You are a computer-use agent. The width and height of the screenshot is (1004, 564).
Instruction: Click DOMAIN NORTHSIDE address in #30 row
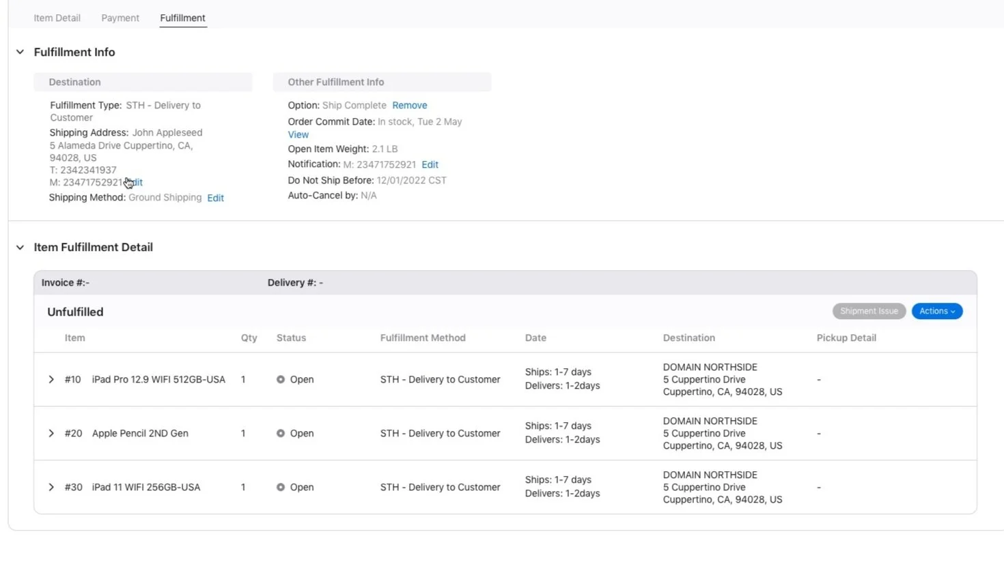(x=723, y=487)
